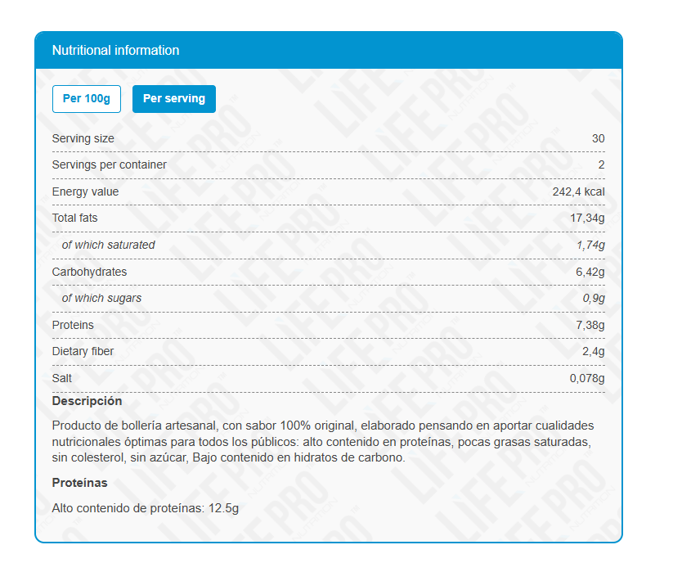Viewport: 673px width, 563px height.
Task: Click the Proteínas heading
Action: pyautogui.click(x=79, y=483)
